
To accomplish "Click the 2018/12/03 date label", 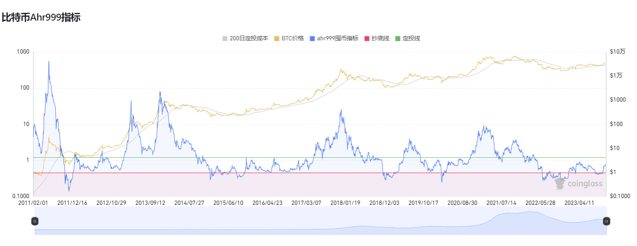I will pos(385,203).
